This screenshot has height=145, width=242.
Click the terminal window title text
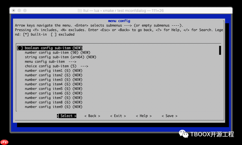tap(123, 11)
